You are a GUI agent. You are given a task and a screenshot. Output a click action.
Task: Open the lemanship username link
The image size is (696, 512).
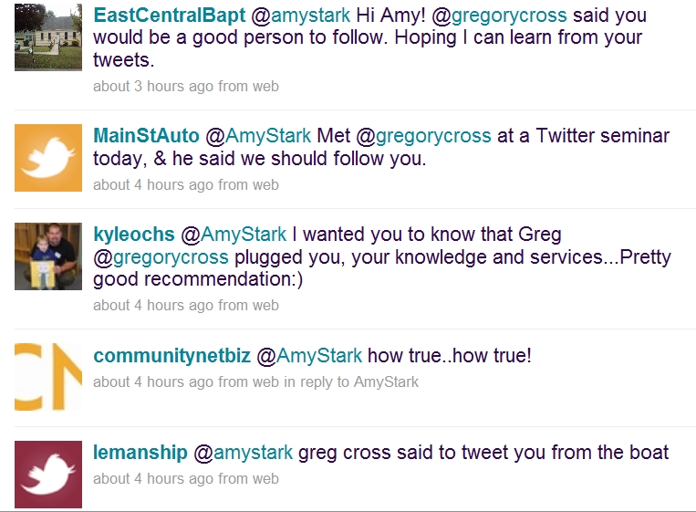coord(140,453)
